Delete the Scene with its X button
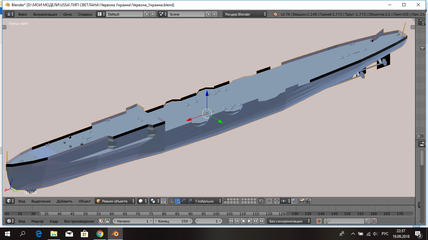The image size is (428, 240). 214,14
